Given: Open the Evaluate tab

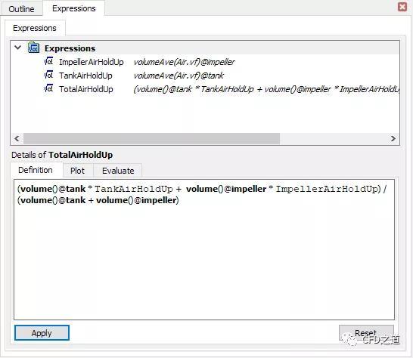Looking at the screenshot, I should pos(118,171).
